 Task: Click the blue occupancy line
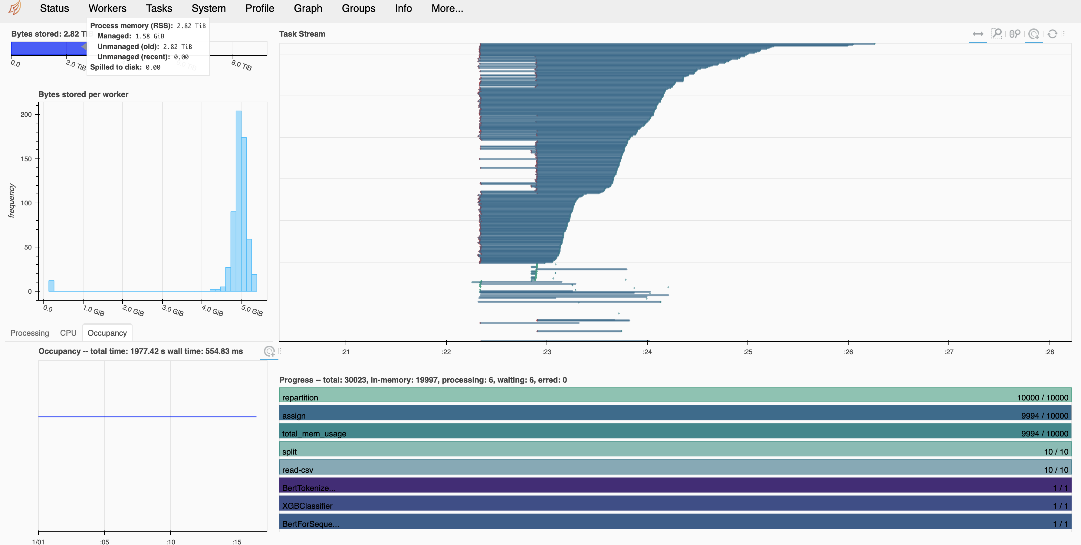click(x=147, y=417)
